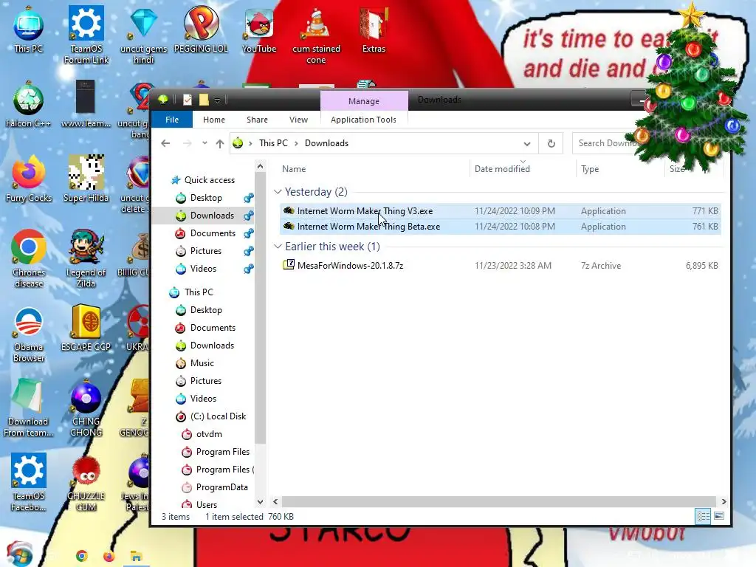This screenshot has height=567, width=756.
Task: Select the Obama Browser desktop icon
Action: [x=29, y=334]
